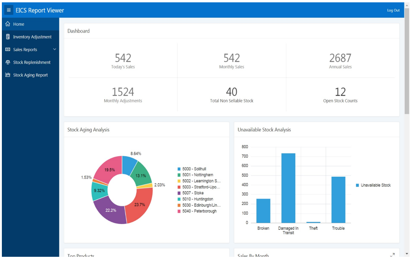Image resolution: width=410 pixels, height=261 pixels.
Task: Click the red 23.7% donut slice
Action: [140, 204]
